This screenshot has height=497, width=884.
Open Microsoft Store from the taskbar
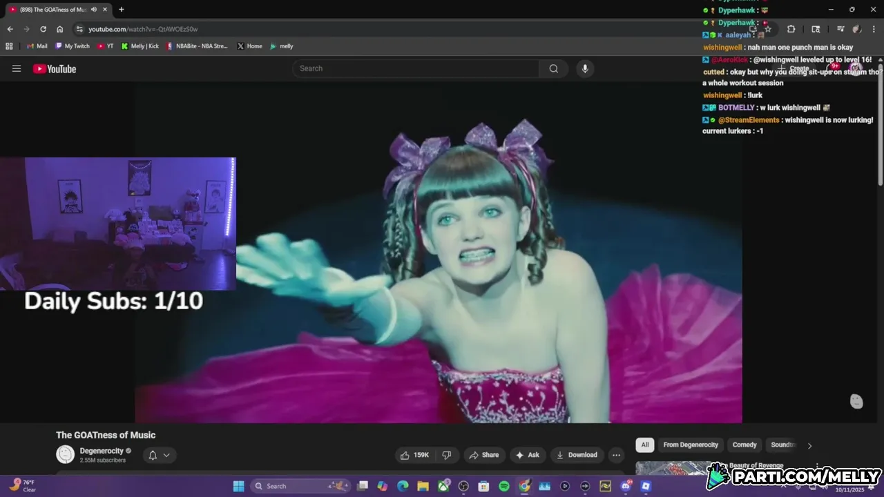point(483,486)
